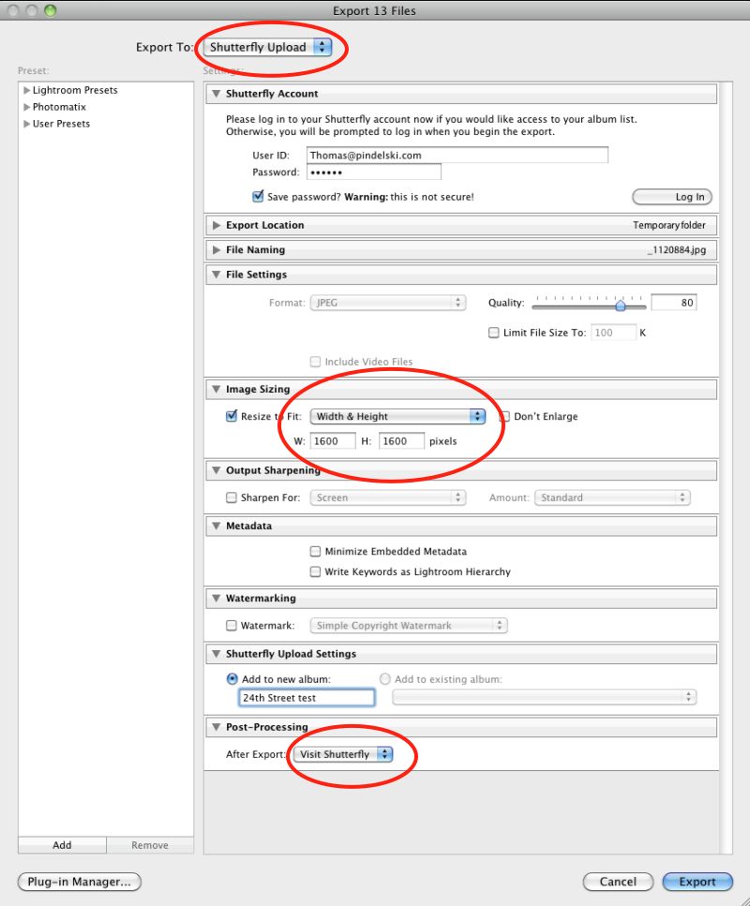Collapse the Metadata section
This screenshot has height=906, width=750.
click(217, 526)
